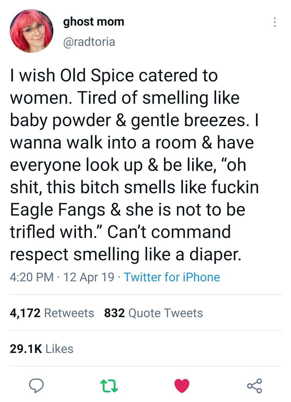291x402 pixels.
Task: See the 29.1K Likes list
Action: click(x=42, y=349)
